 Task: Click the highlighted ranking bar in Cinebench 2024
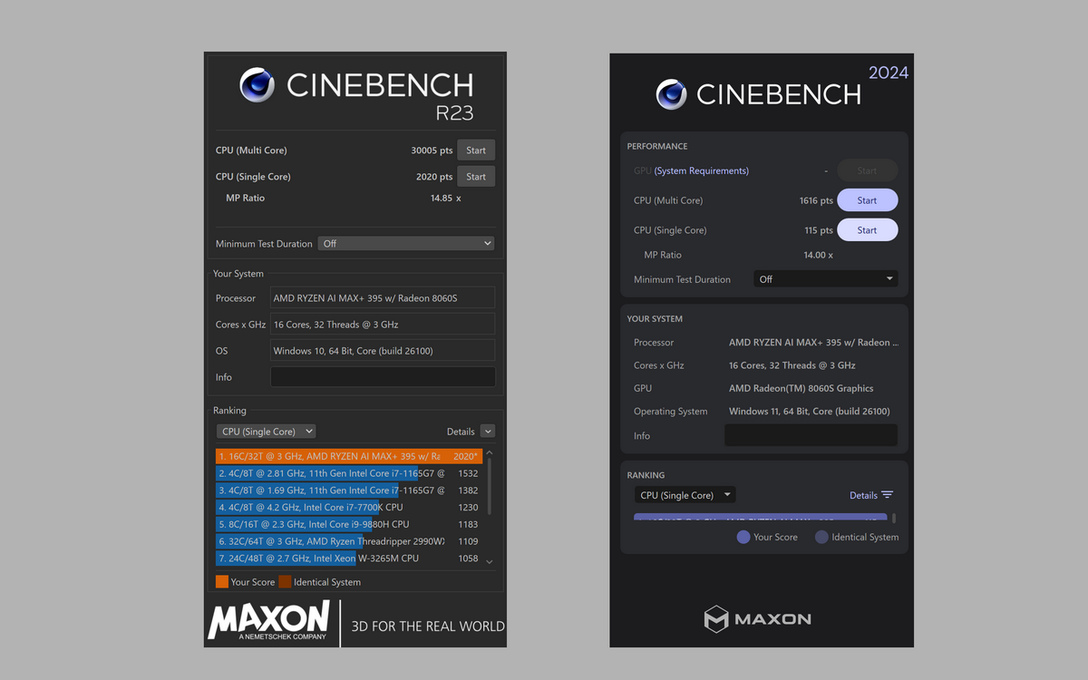pyautogui.click(x=762, y=519)
